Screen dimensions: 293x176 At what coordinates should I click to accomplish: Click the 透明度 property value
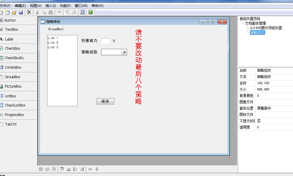274,127
